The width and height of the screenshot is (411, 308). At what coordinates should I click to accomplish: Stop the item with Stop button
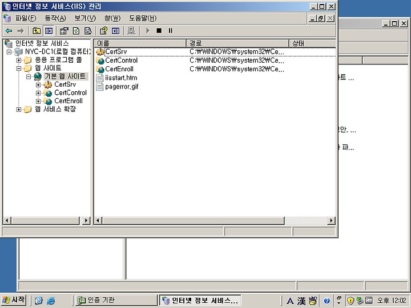[159, 31]
